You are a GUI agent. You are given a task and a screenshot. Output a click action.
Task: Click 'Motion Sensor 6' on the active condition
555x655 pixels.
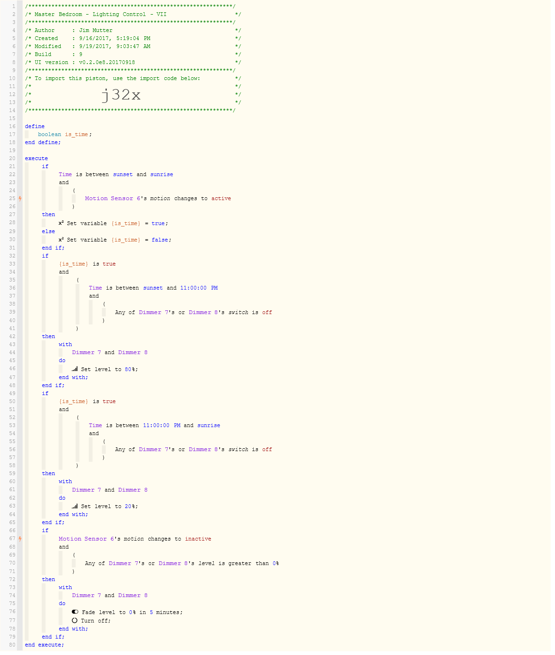[x=113, y=198]
